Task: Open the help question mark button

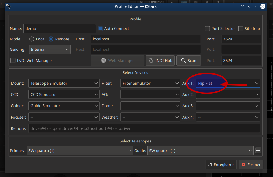Action: (242, 6)
